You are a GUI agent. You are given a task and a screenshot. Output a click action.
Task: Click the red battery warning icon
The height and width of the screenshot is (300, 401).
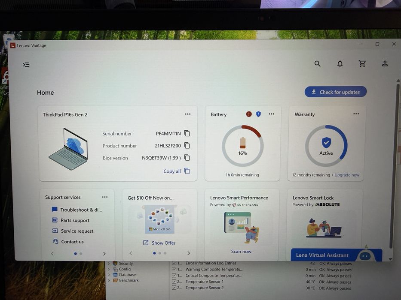point(249,114)
